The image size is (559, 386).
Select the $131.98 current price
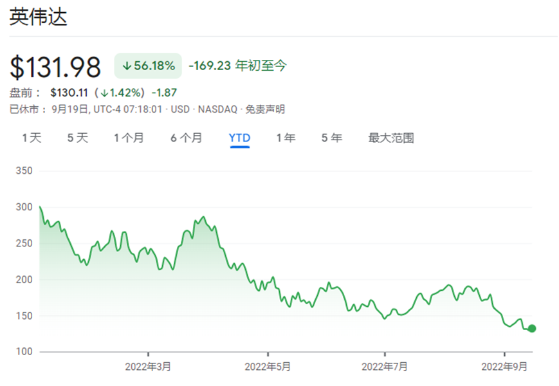point(55,67)
